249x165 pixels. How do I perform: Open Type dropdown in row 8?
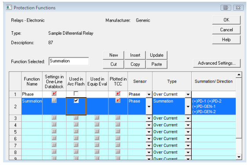188,152
